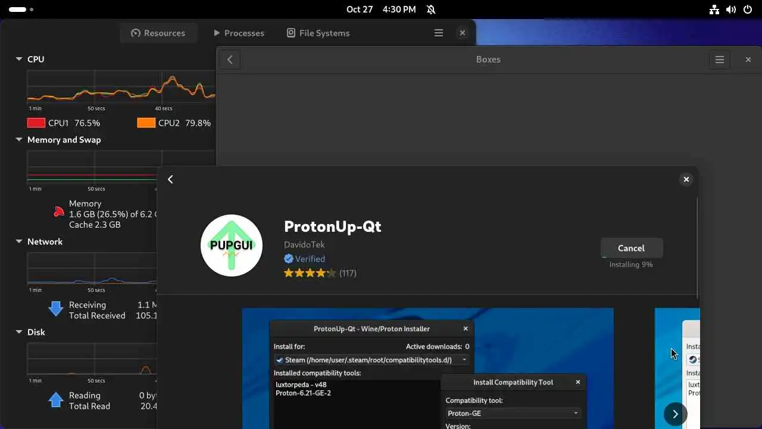Open the Activities workspace indicator
The image size is (762, 429).
21,10
